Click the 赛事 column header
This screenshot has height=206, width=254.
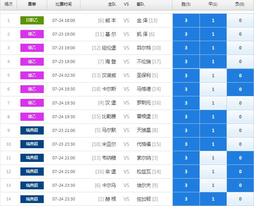(x=32, y=4)
